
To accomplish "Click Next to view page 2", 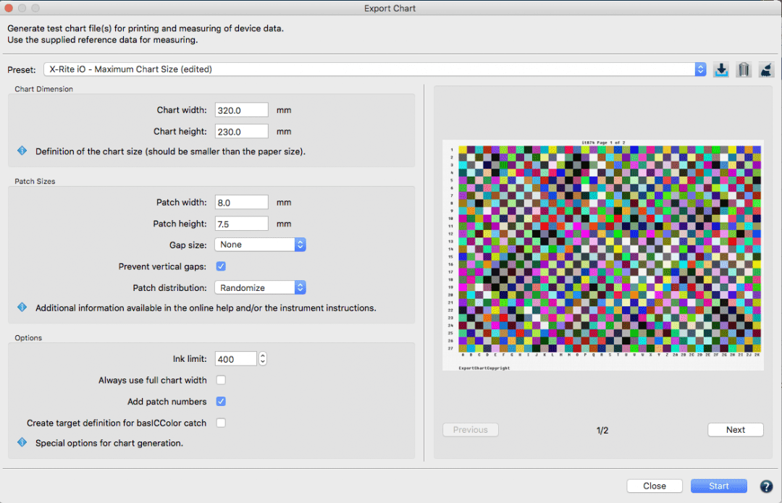I will 735,429.
